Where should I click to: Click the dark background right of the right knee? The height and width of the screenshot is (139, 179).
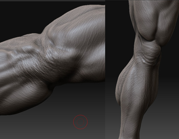click(170, 57)
